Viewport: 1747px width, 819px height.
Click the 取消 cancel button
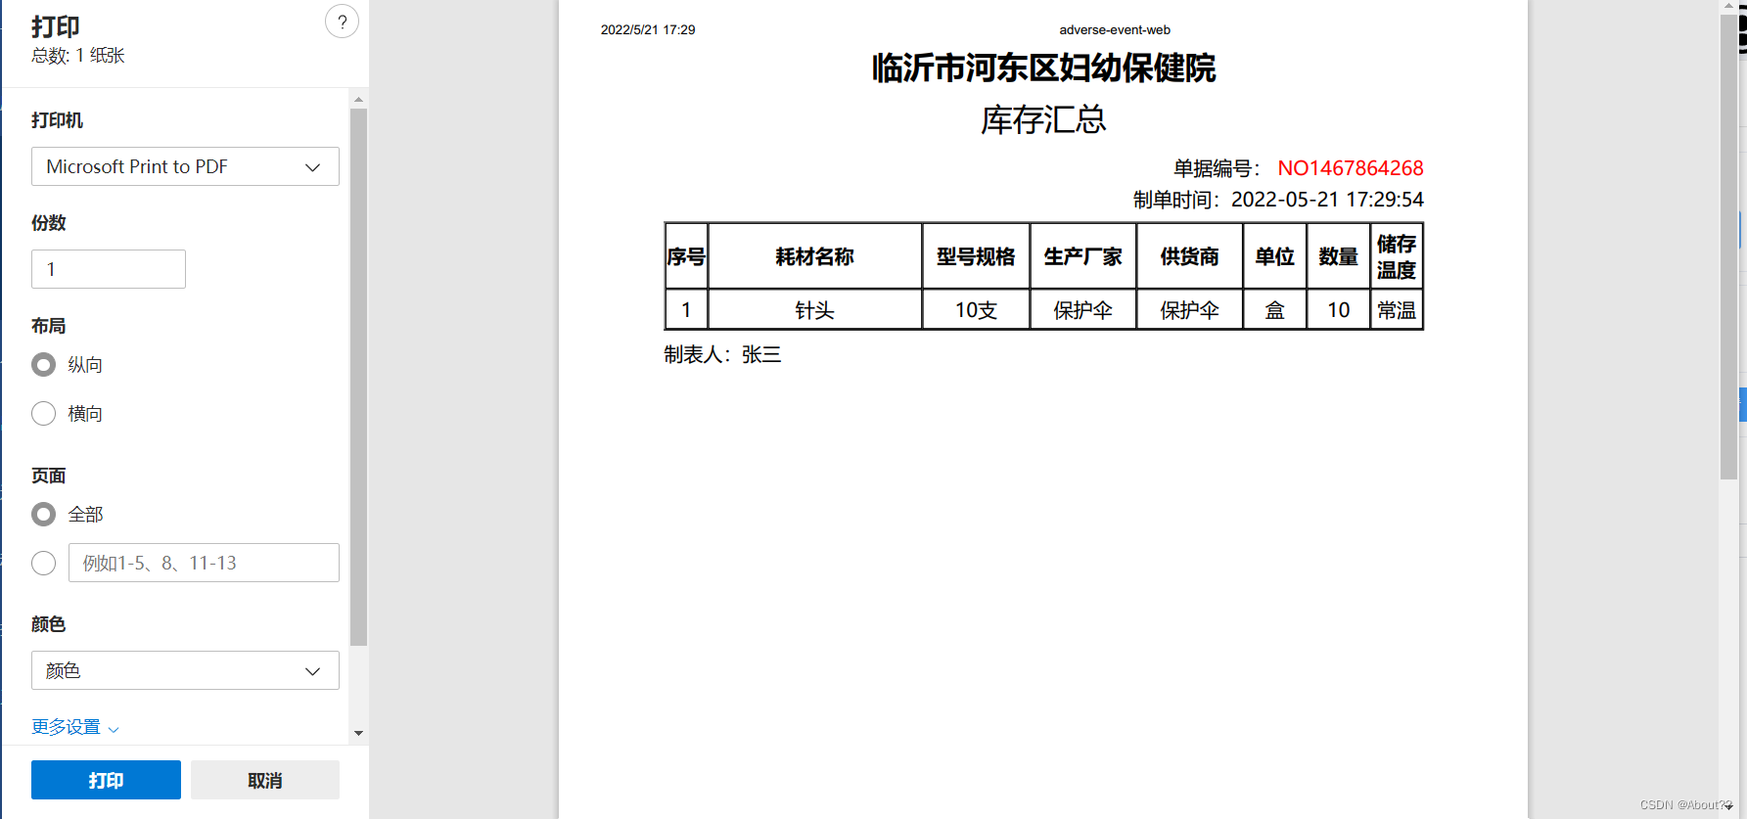tap(265, 780)
